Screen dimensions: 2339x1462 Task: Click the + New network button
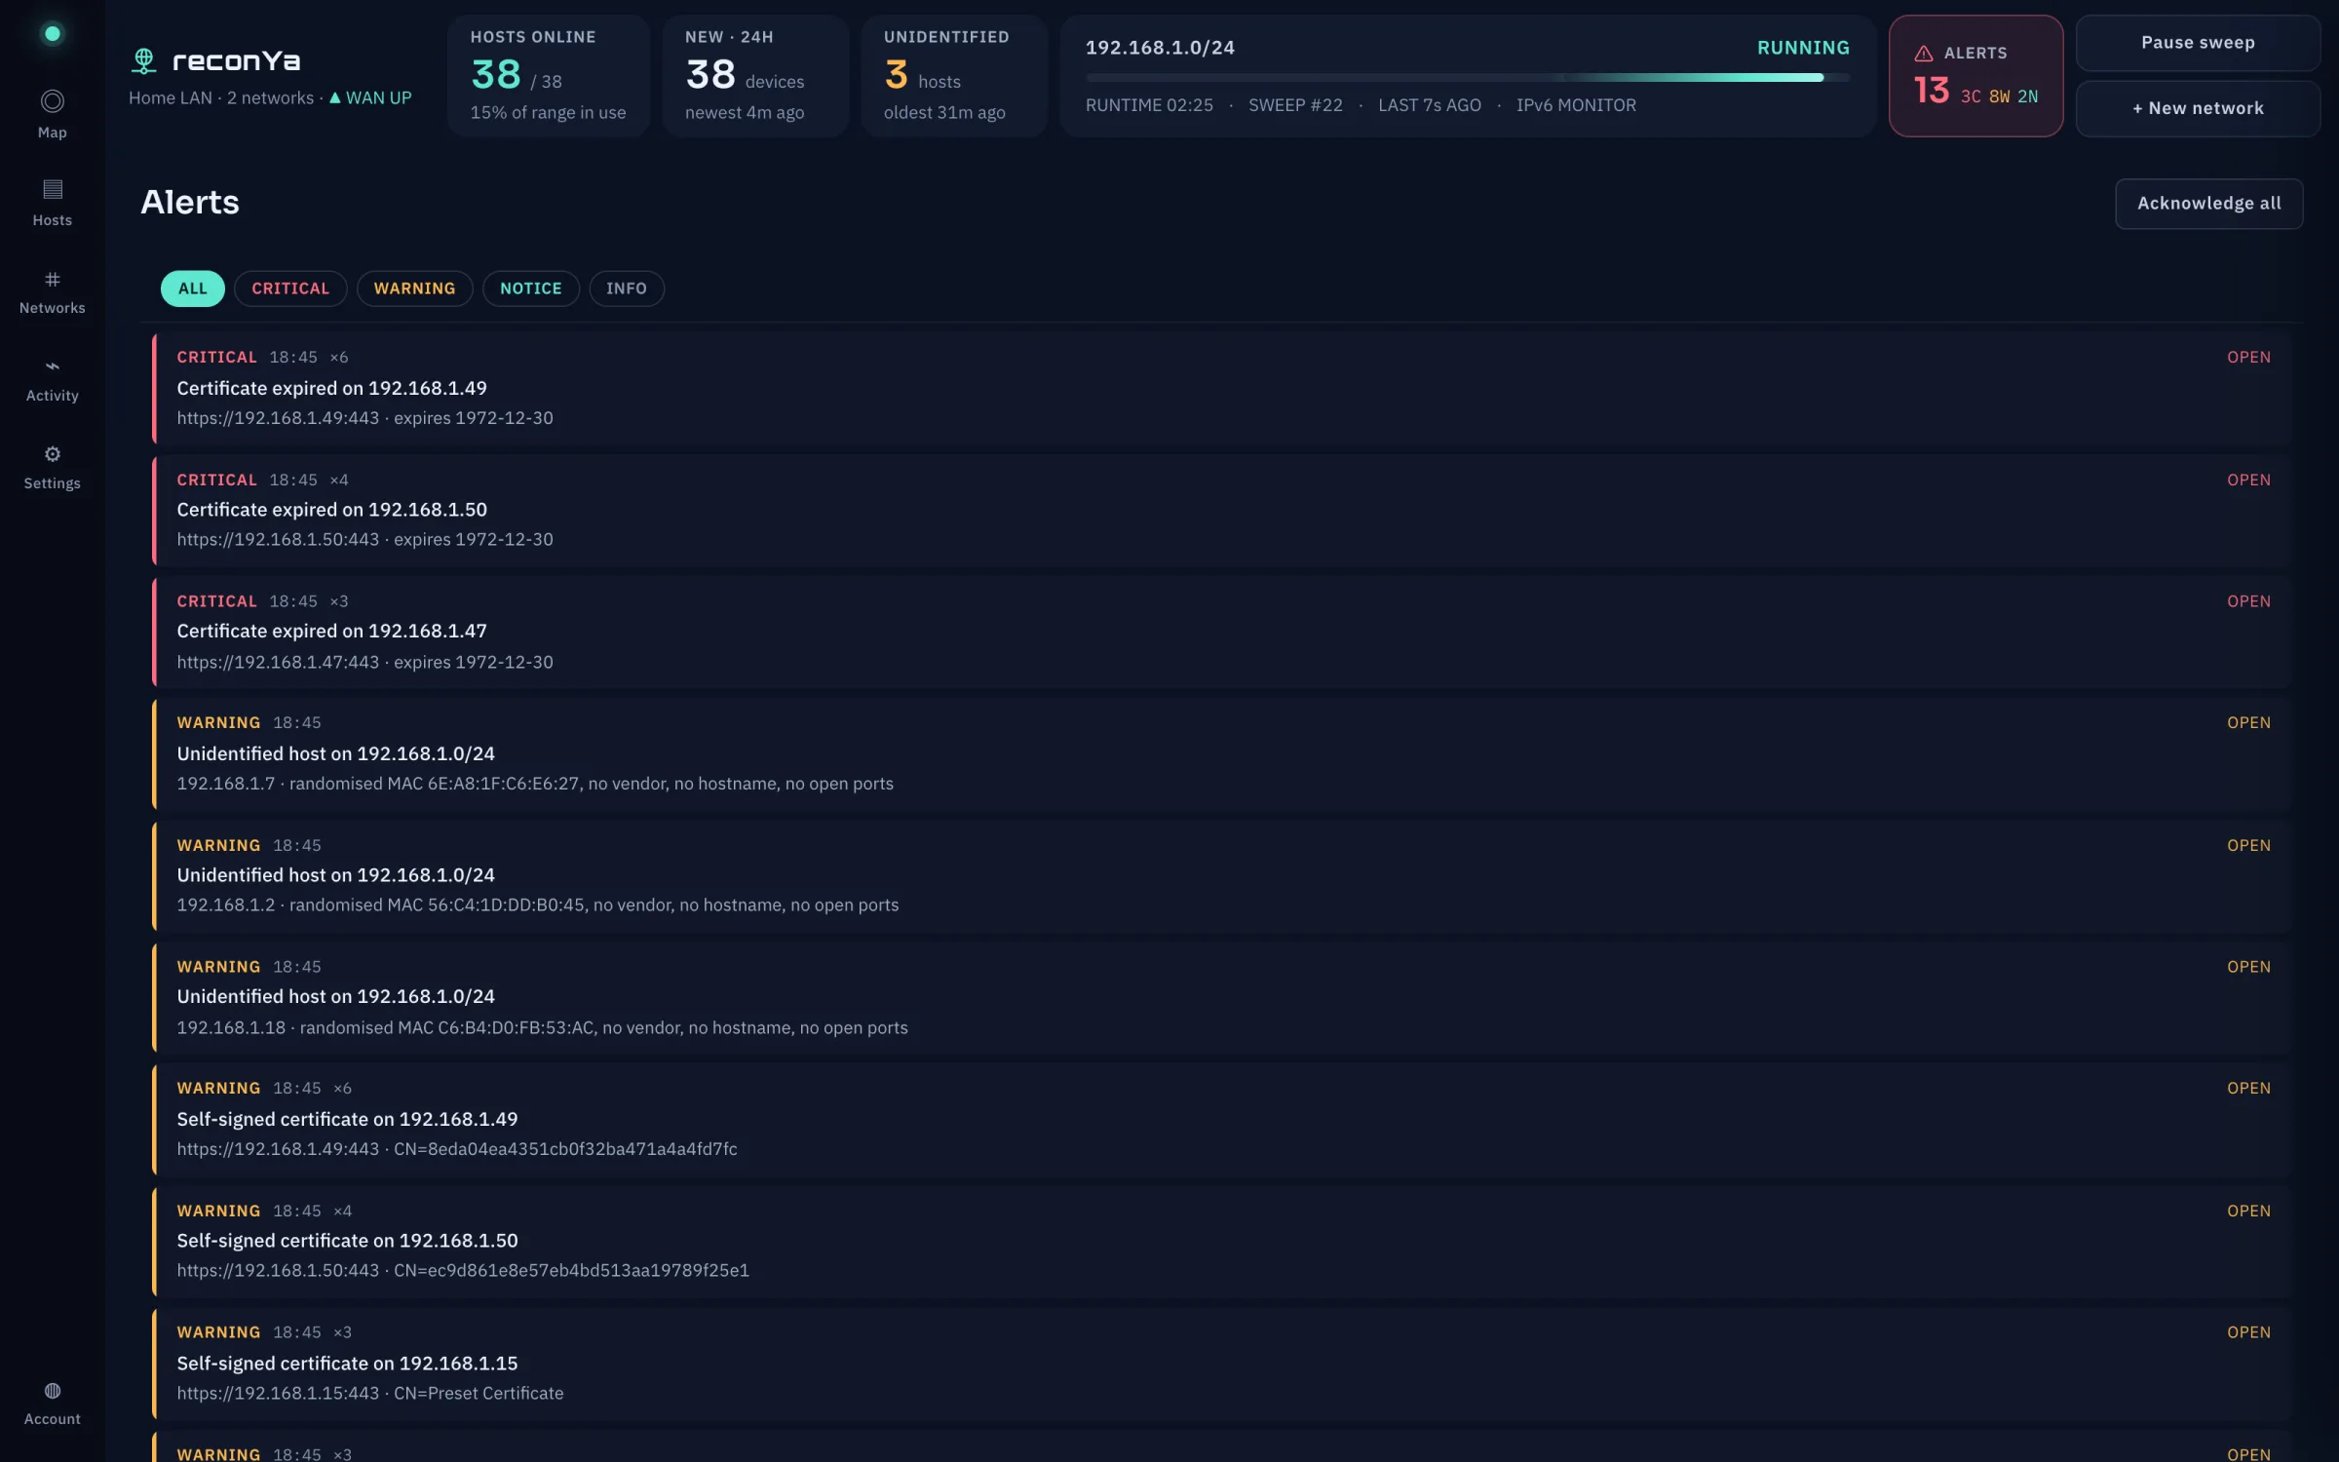point(2198,108)
